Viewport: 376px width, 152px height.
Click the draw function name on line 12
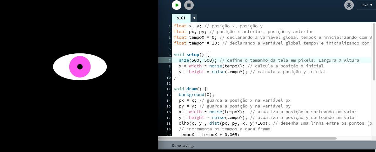(x=191, y=89)
